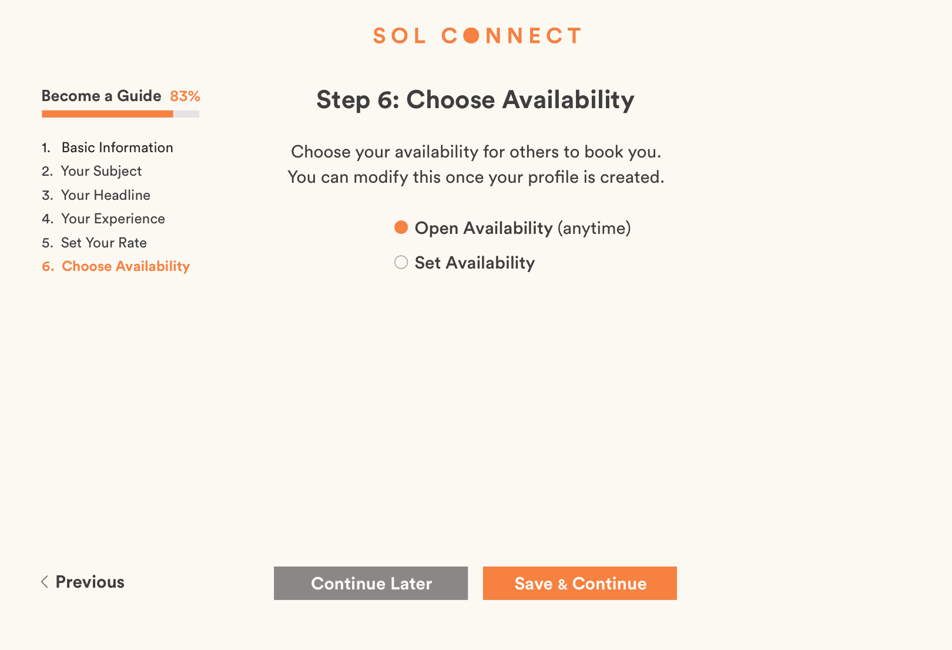Click the Previous link text
Screen dimensions: 952x650
point(90,582)
